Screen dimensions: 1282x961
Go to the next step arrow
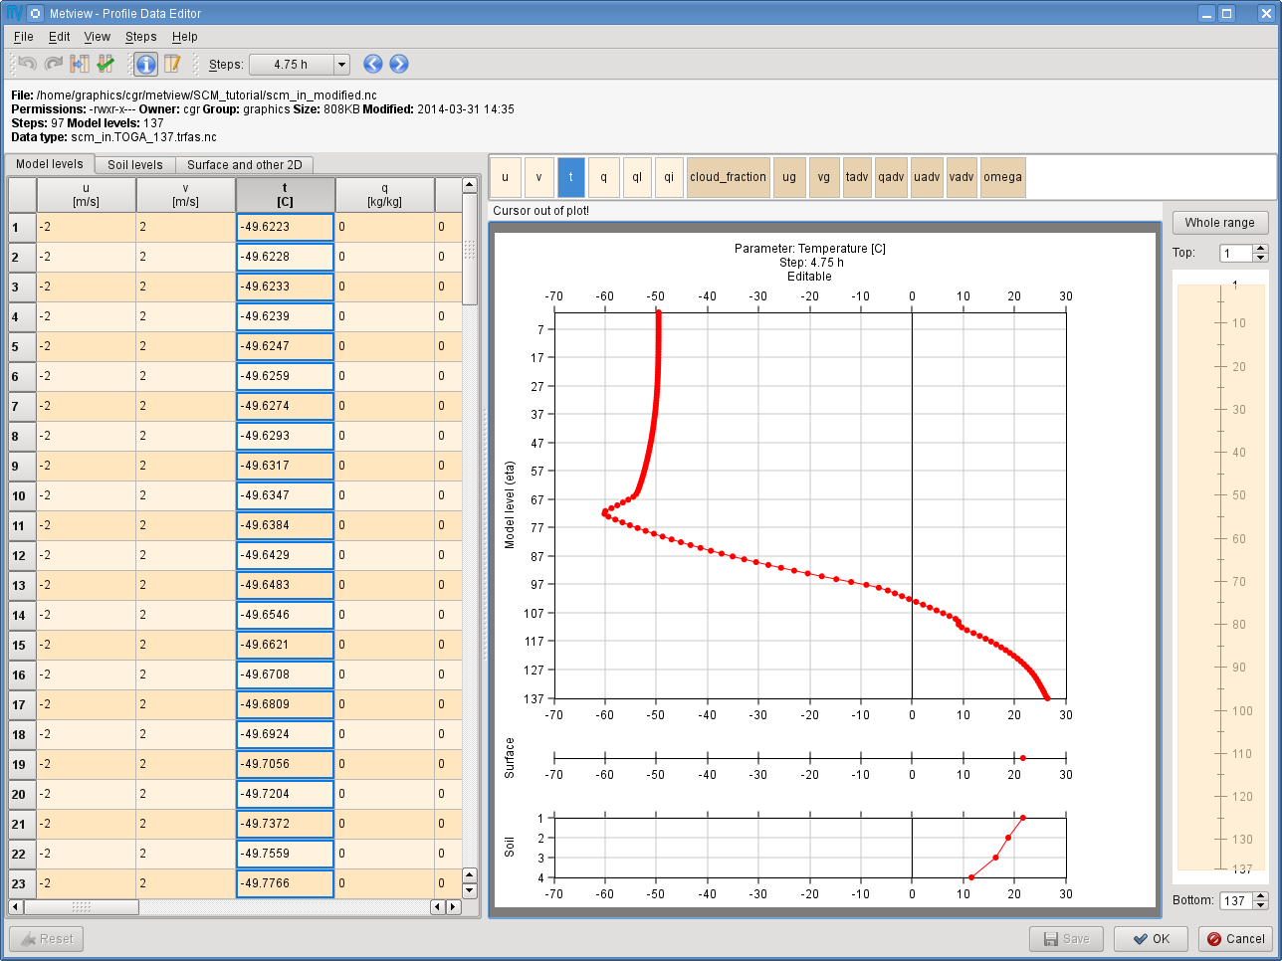[399, 64]
